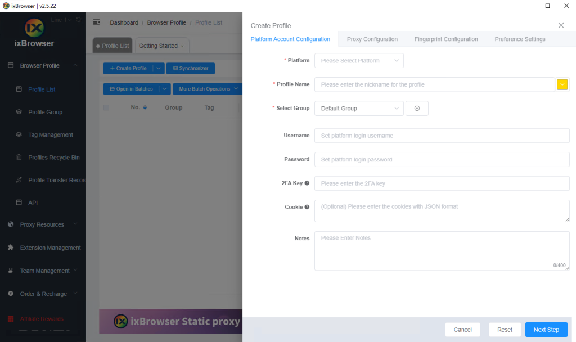This screenshot has width=576, height=342.
Task: Focus the 2FA Key input field
Action: pyautogui.click(x=442, y=183)
